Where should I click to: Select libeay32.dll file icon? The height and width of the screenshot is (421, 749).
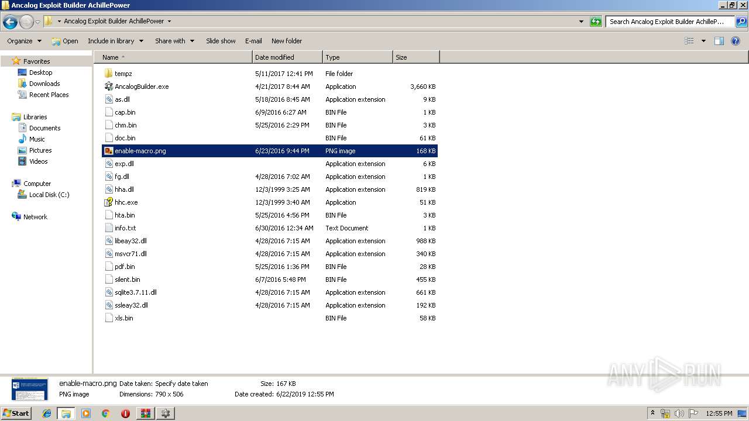click(108, 241)
